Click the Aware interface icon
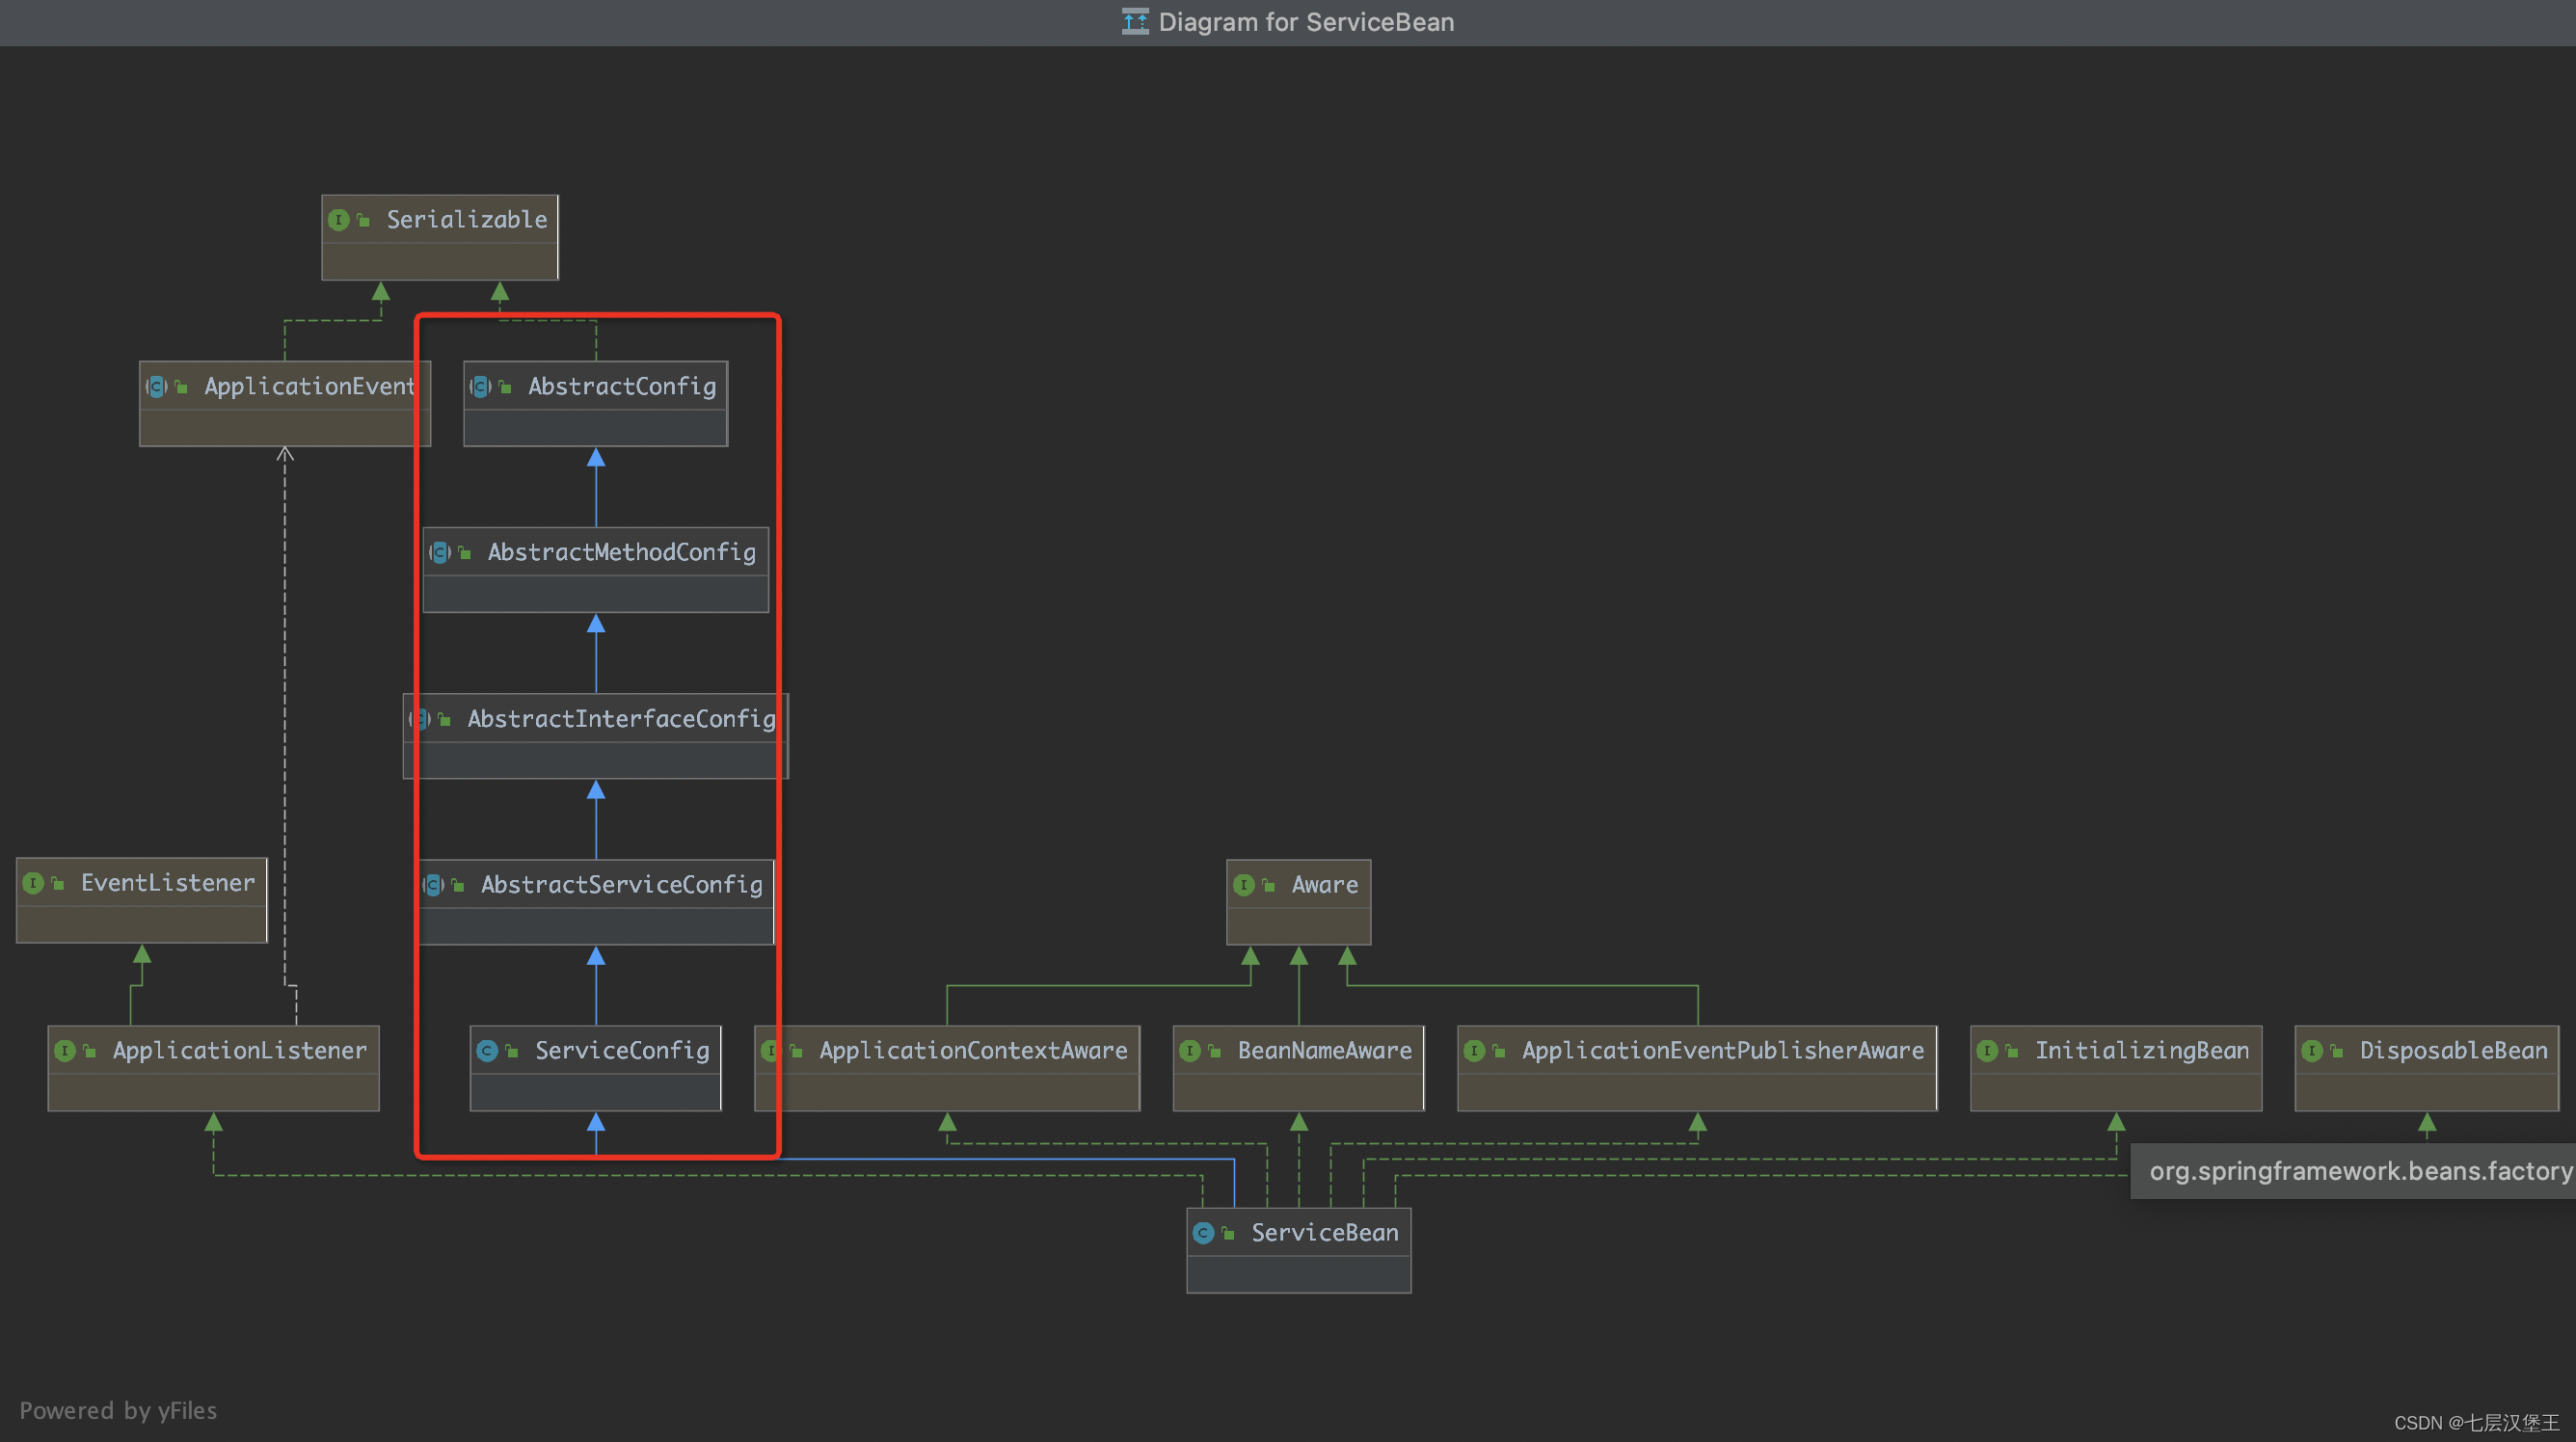 coord(1244,885)
